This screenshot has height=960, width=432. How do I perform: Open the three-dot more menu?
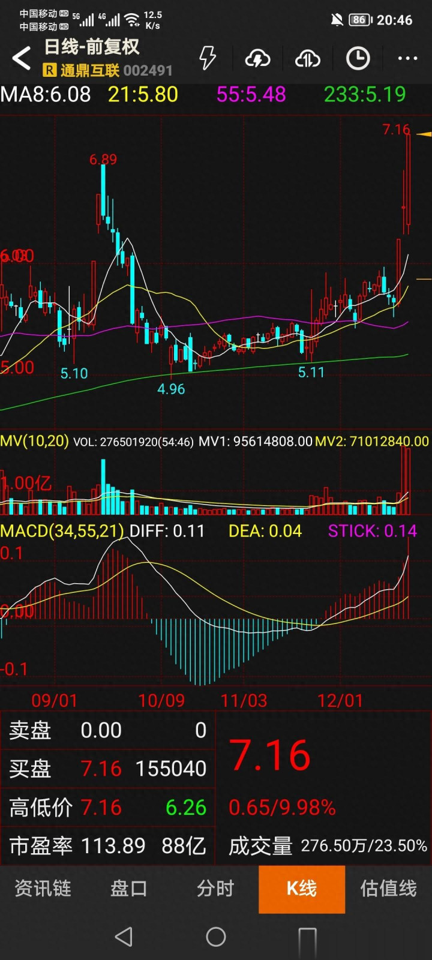point(407,58)
